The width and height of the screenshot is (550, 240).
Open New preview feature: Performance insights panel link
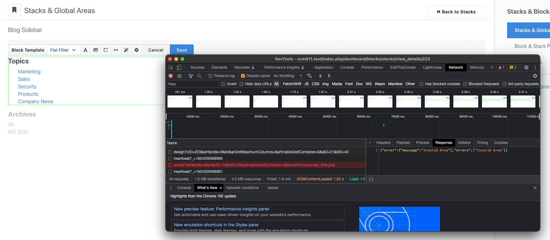(x=222, y=209)
